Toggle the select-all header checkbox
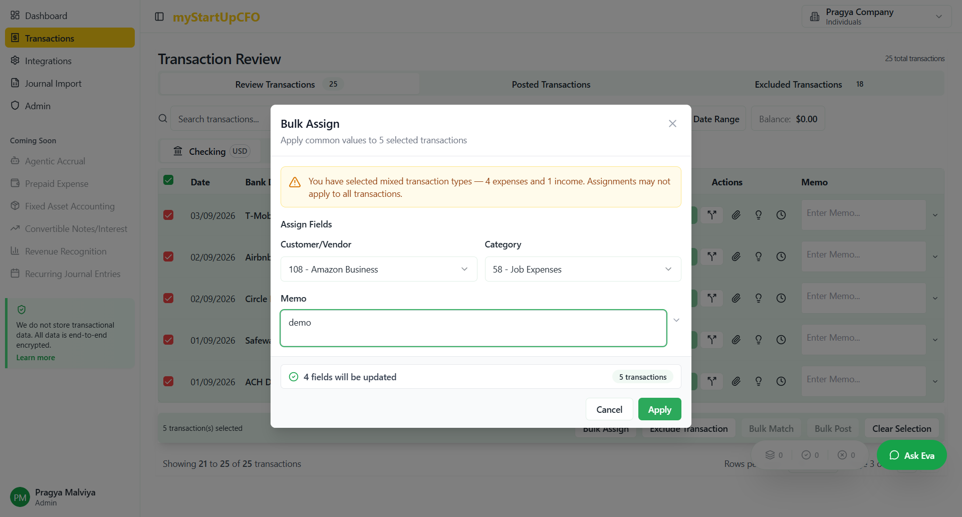 point(168,180)
